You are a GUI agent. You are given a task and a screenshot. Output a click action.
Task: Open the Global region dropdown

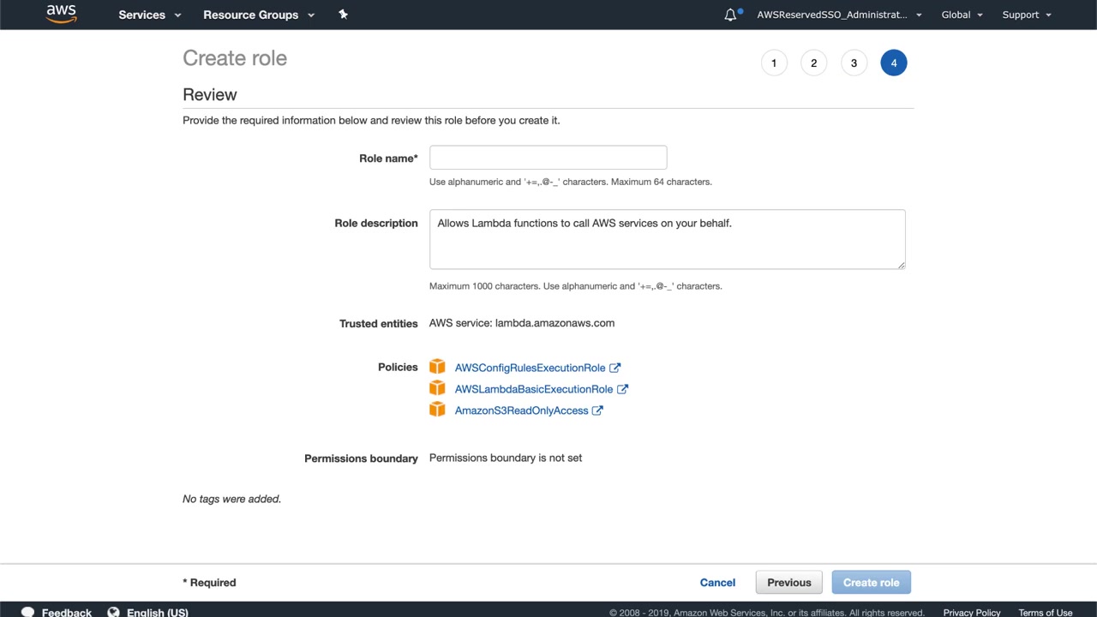click(962, 15)
